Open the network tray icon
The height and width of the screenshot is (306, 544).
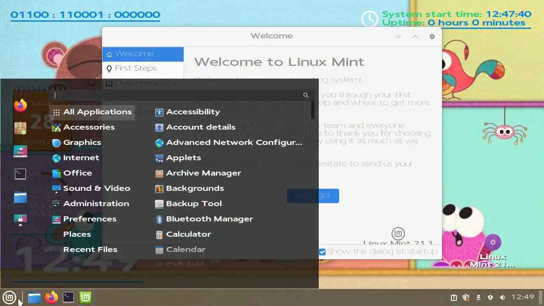490,297
